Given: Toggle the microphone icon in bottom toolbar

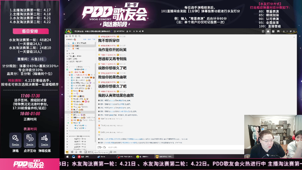Looking at the screenshot, I should coord(77,152).
